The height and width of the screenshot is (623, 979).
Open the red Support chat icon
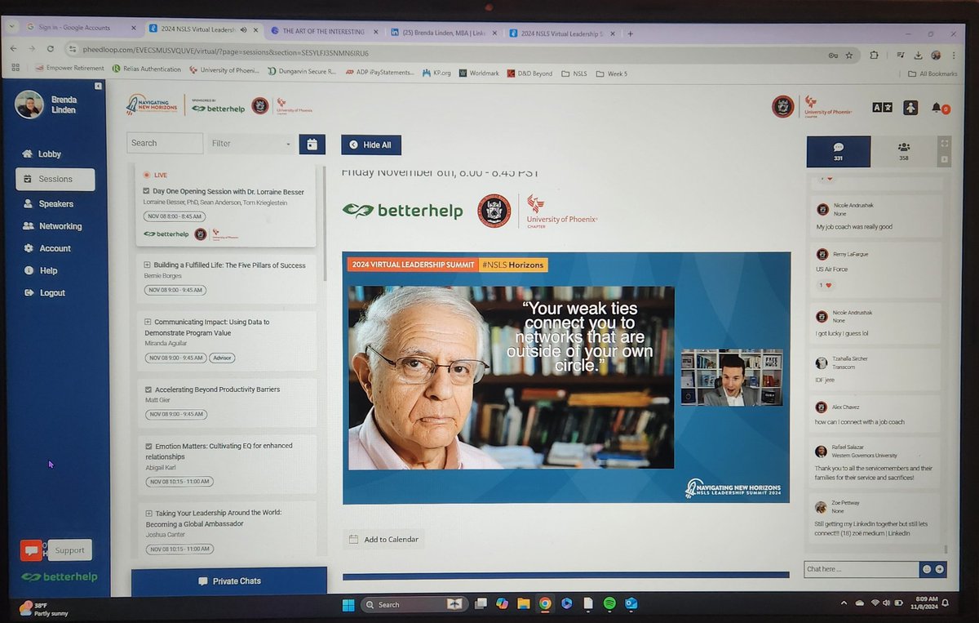tap(32, 550)
